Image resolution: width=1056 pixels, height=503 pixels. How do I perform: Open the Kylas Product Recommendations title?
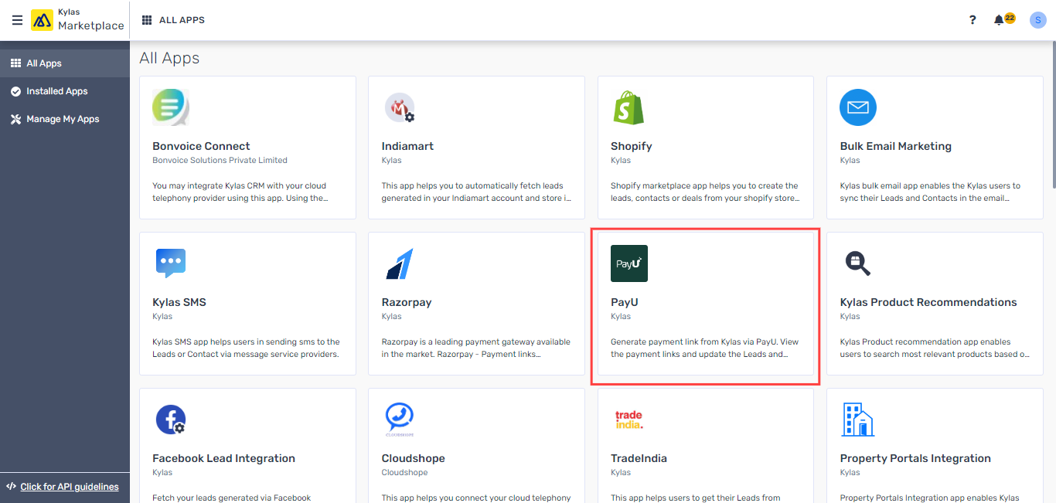tap(928, 302)
